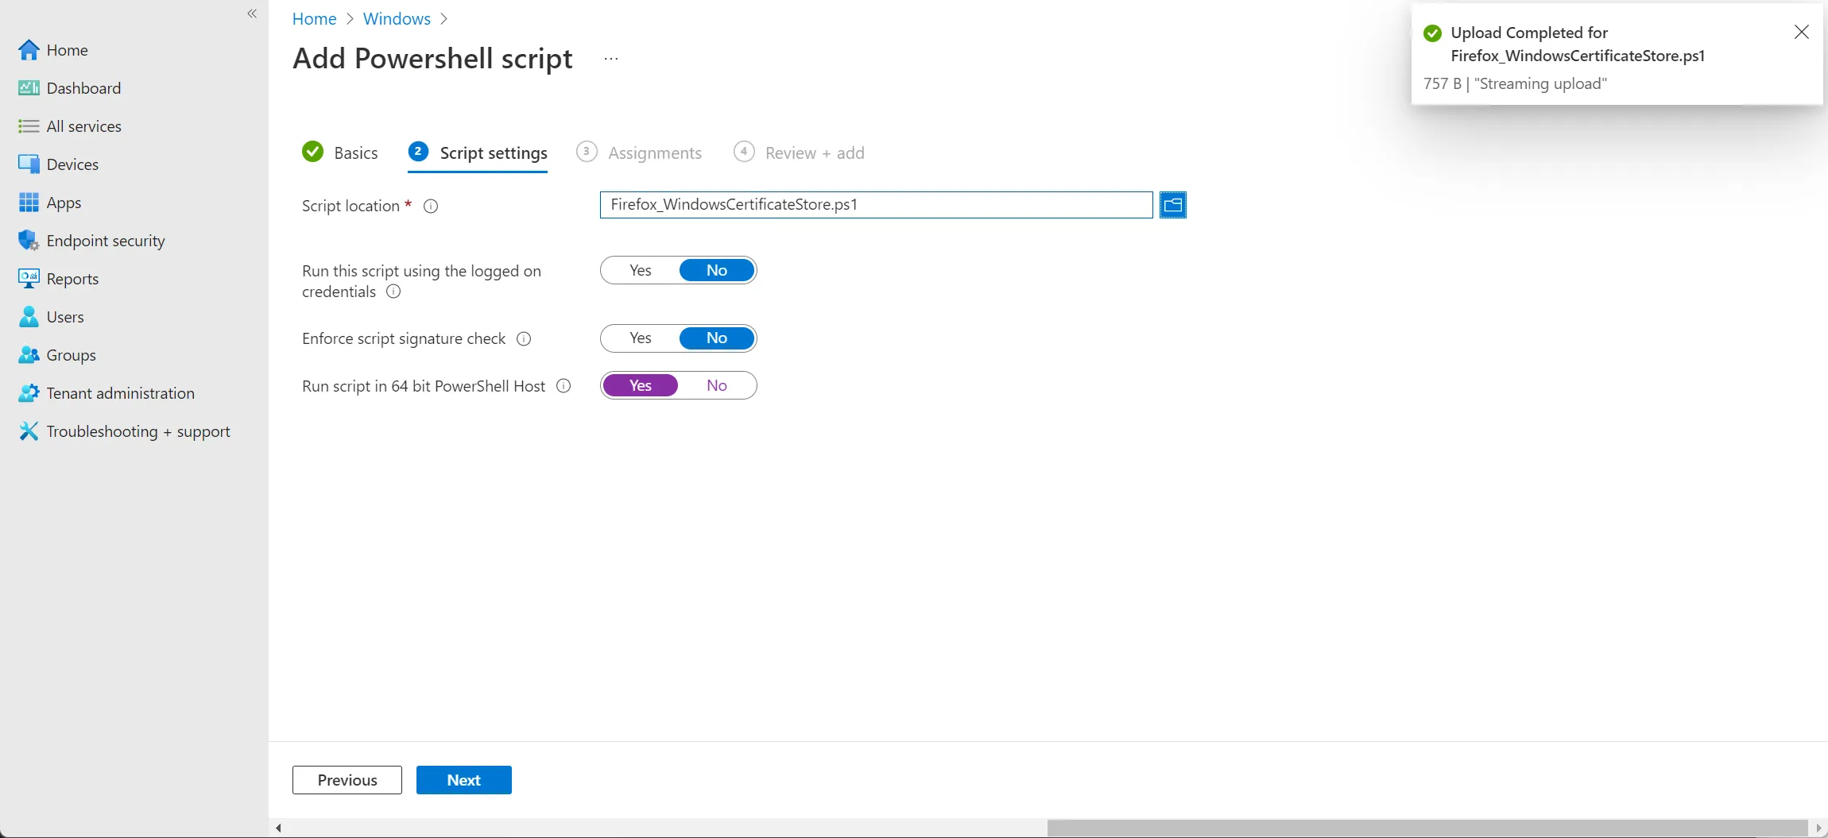Click the green upload success checkmark icon
The image size is (1828, 838).
[1433, 33]
